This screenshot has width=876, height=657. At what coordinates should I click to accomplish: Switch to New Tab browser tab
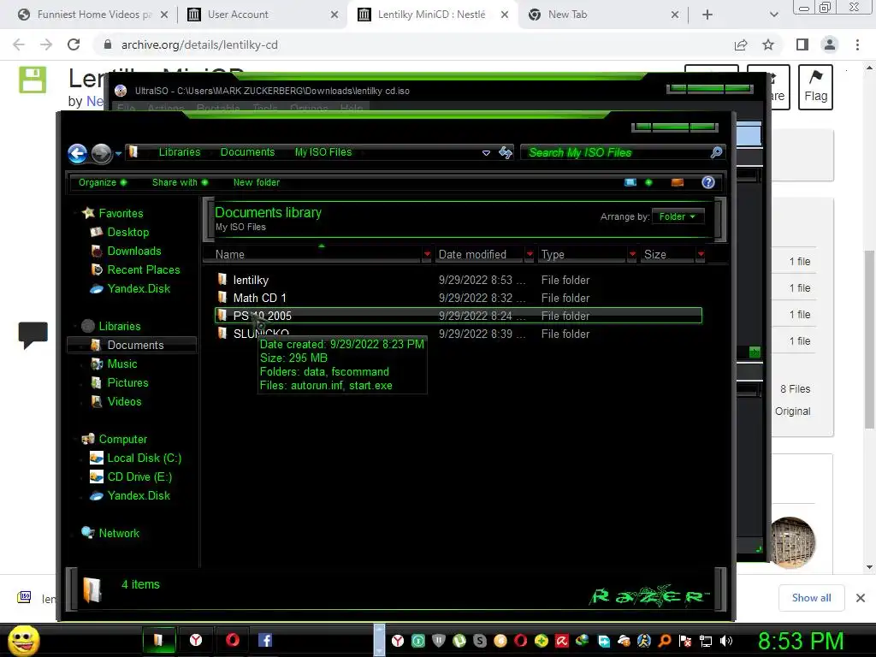(602, 15)
